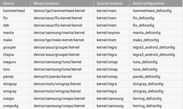Screen dimensions: 183x109
Task: Click device/ti/panda/kernel binary location
Action: pyautogui.click(x=53, y=77)
